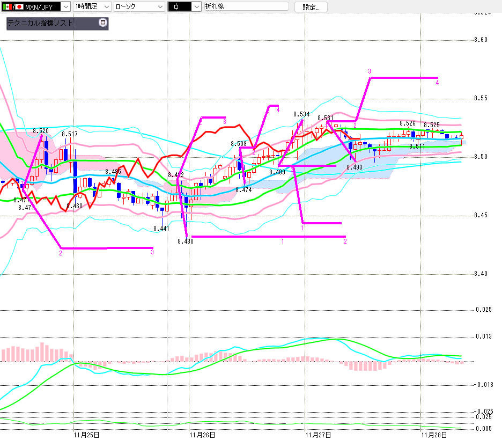Open the black candle style dropdown arrow
The width and height of the screenshot is (502, 440).
click(x=196, y=6)
